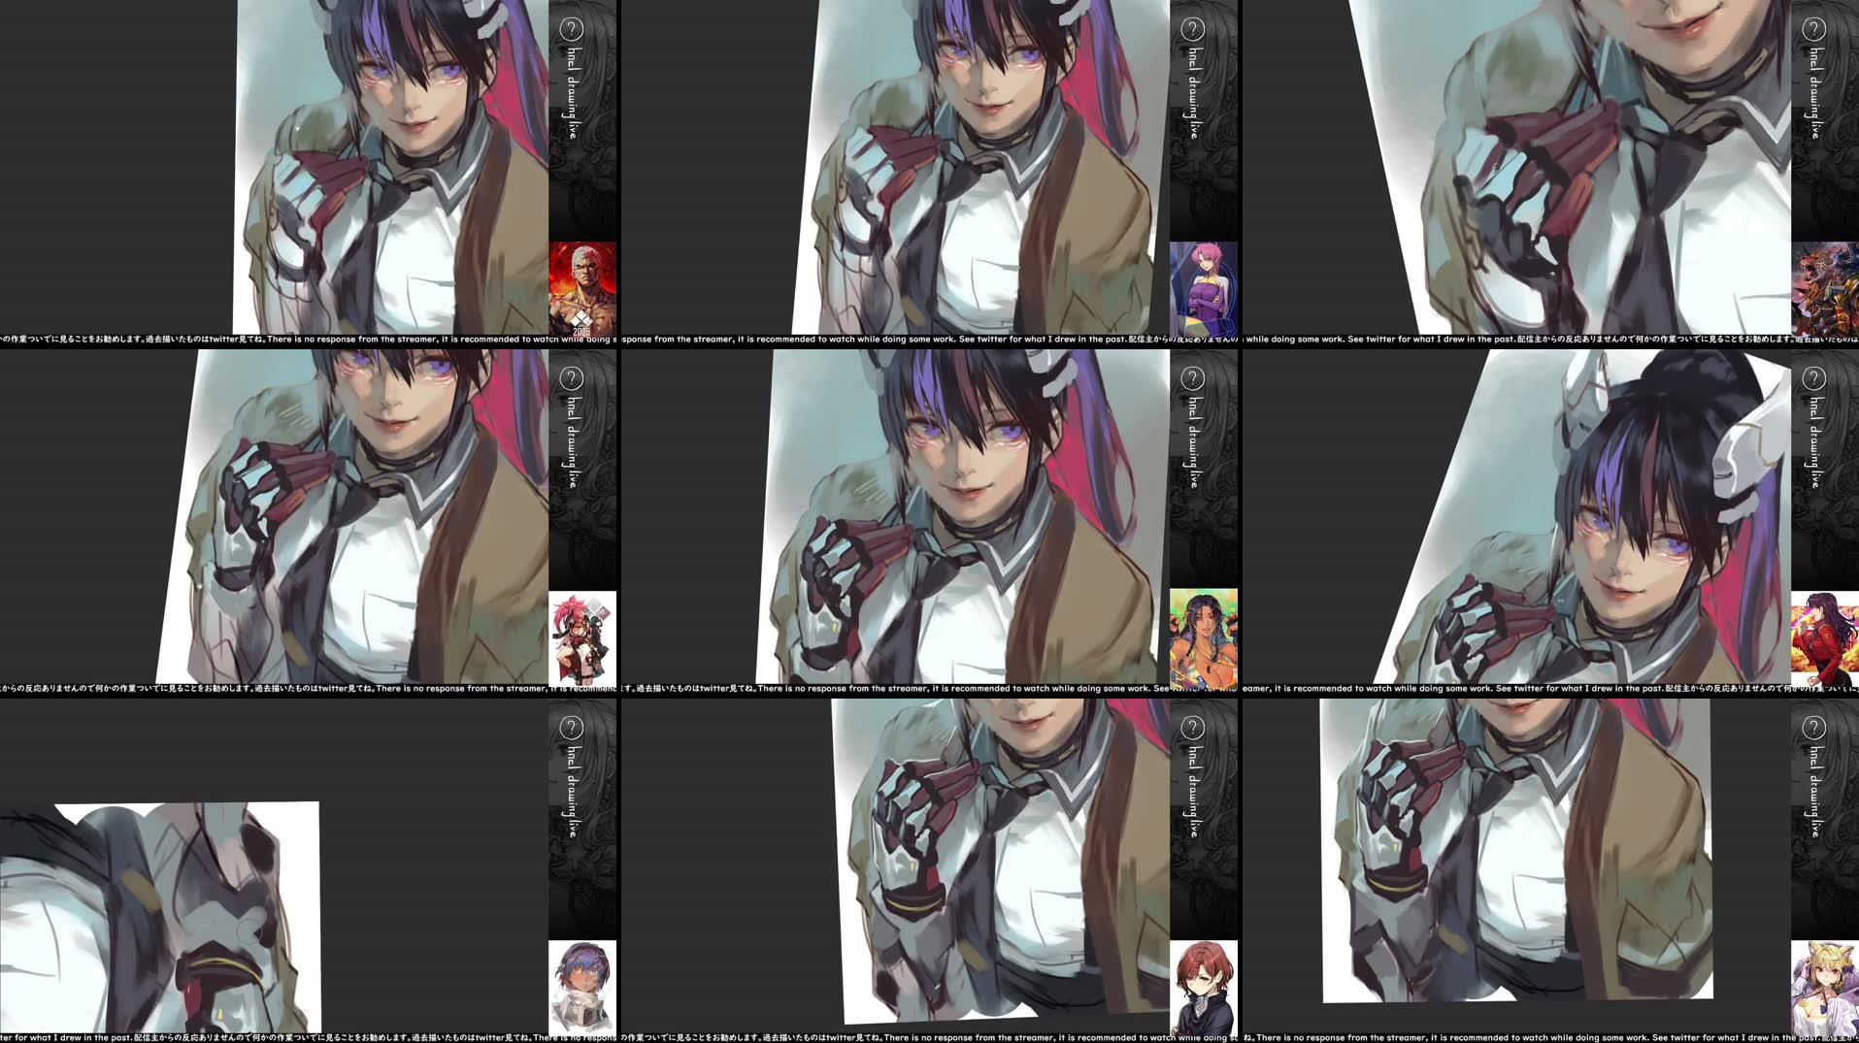
Task: Click question mark icon above dark-skinned woman thumbnail
Action: [x=1192, y=378]
